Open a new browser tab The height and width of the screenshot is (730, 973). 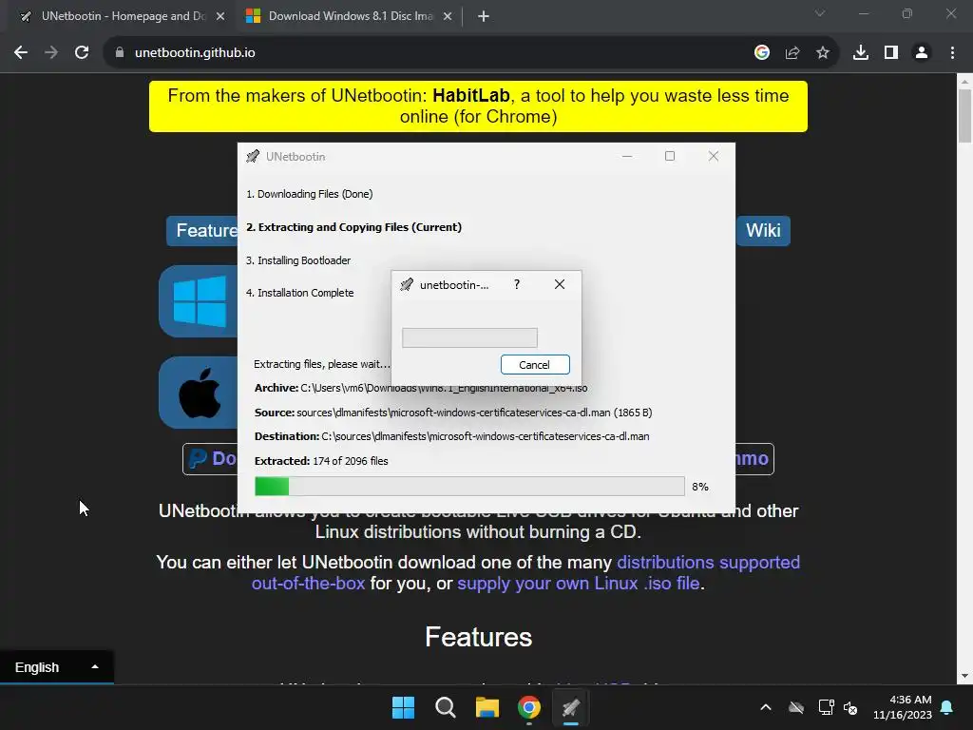[484, 17]
